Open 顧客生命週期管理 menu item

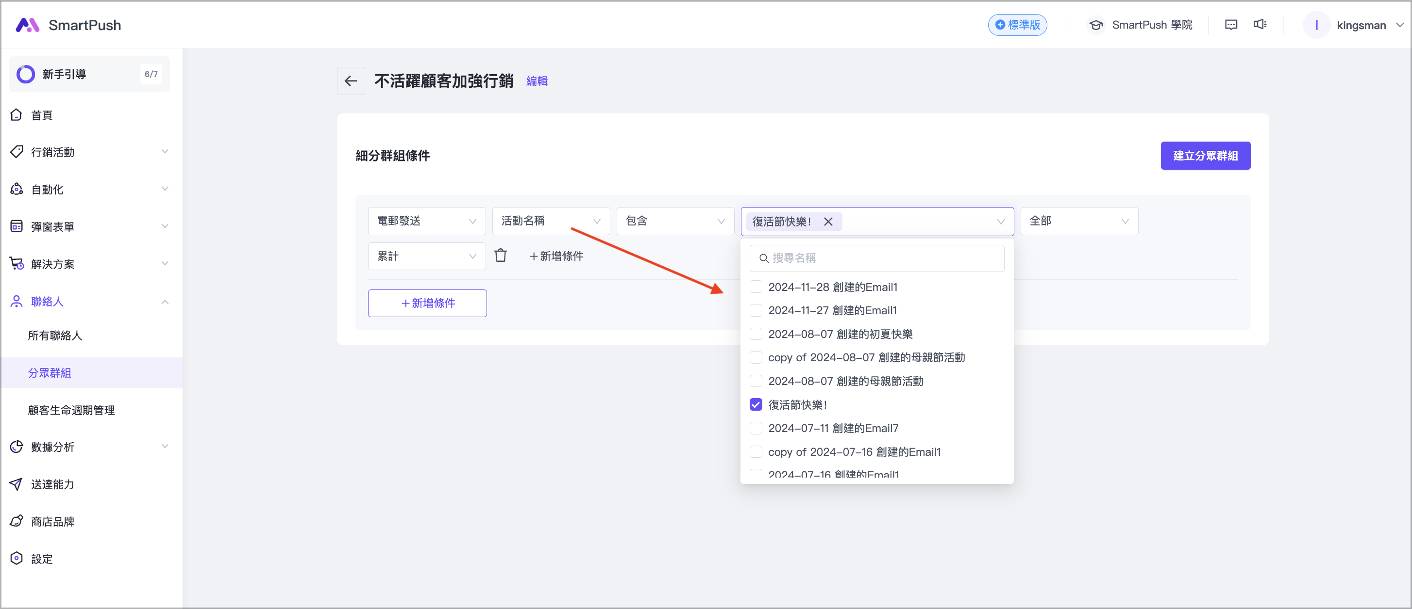(x=71, y=410)
